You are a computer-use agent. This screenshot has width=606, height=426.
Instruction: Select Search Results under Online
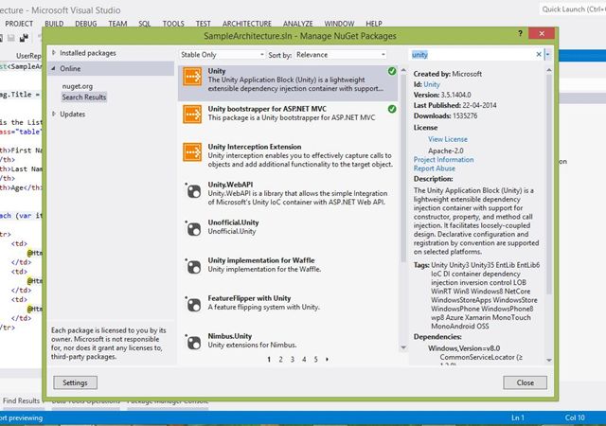click(84, 97)
